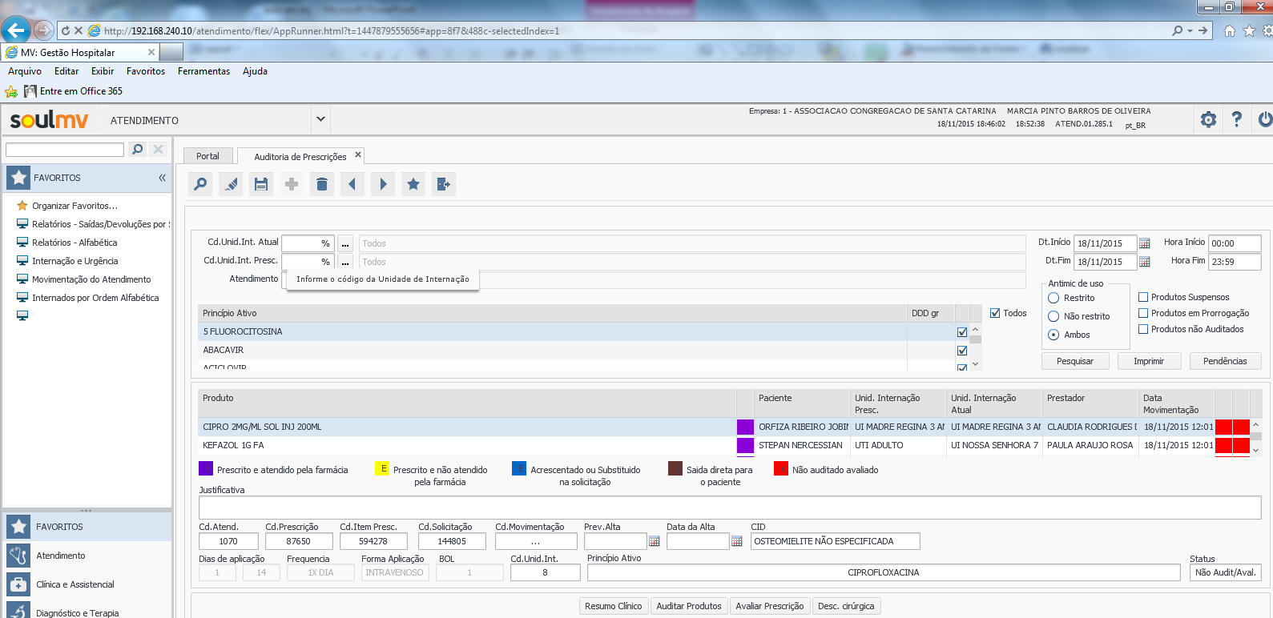
Task: Click the trash delete toolbar icon
Action: click(322, 184)
